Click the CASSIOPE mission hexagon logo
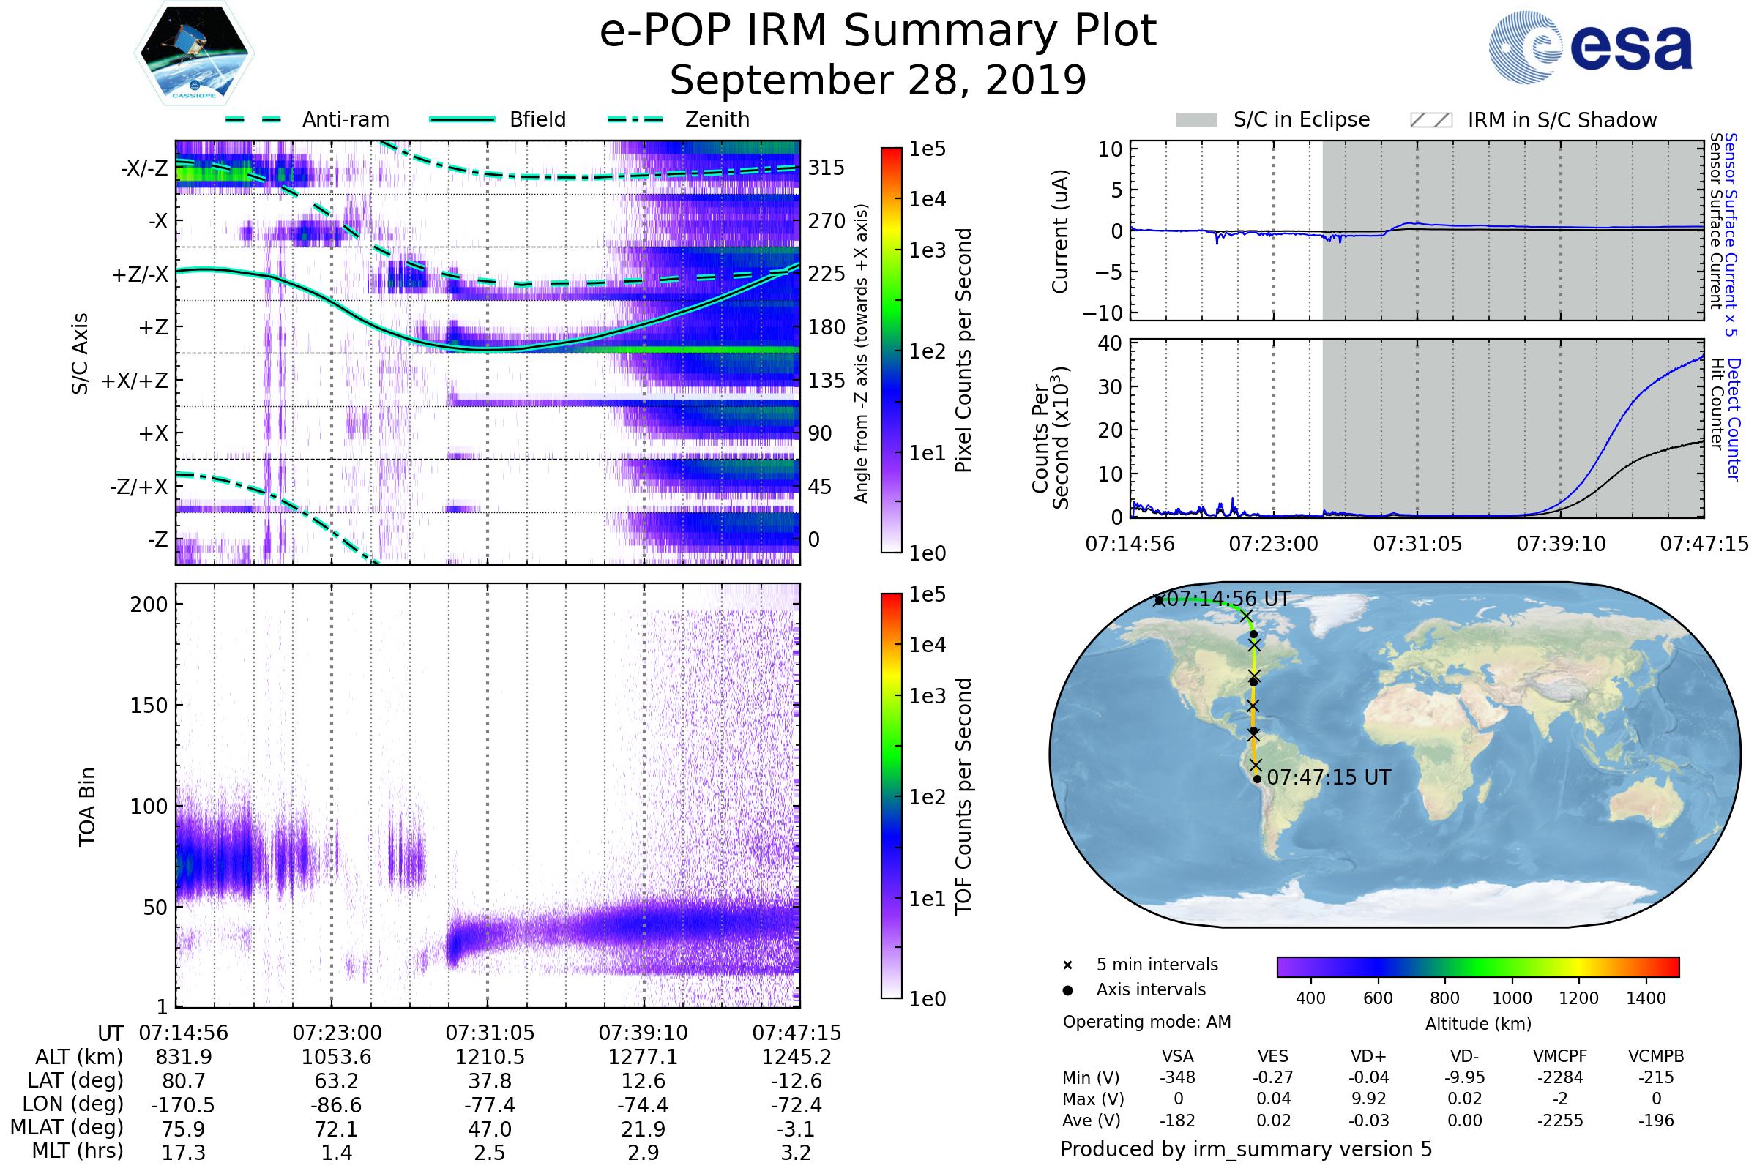1757x1171 pixels. point(194,53)
